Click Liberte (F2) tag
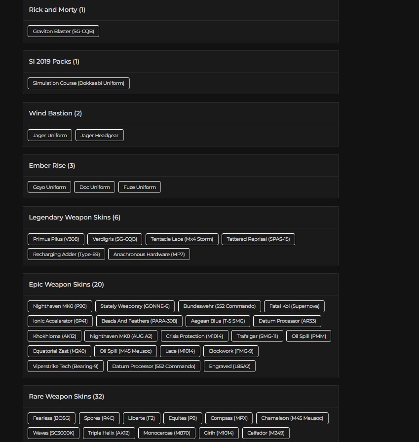The width and height of the screenshot is (419, 442). pyautogui.click(x=142, y=418)
